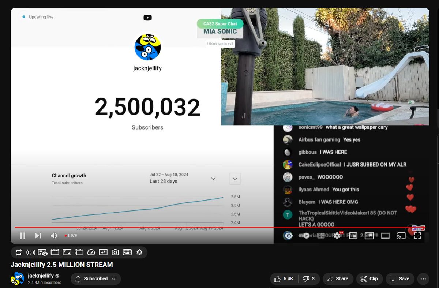The image size is (439, 288).
Task: Dislike the video using thumbs down
Action: coord(309,278)
